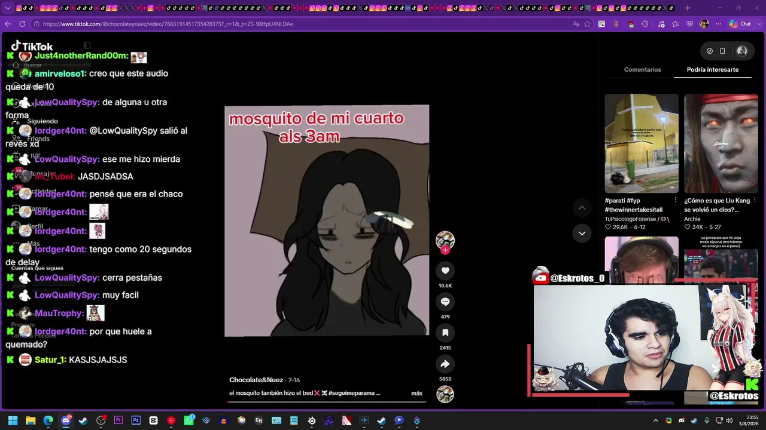Open the Liu Kang video thumbnail
The width and height of the screenshot is (766, 430).
coord(721,143)
